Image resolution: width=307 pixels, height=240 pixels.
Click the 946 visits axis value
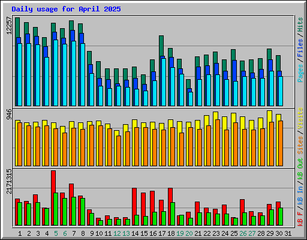9,115
